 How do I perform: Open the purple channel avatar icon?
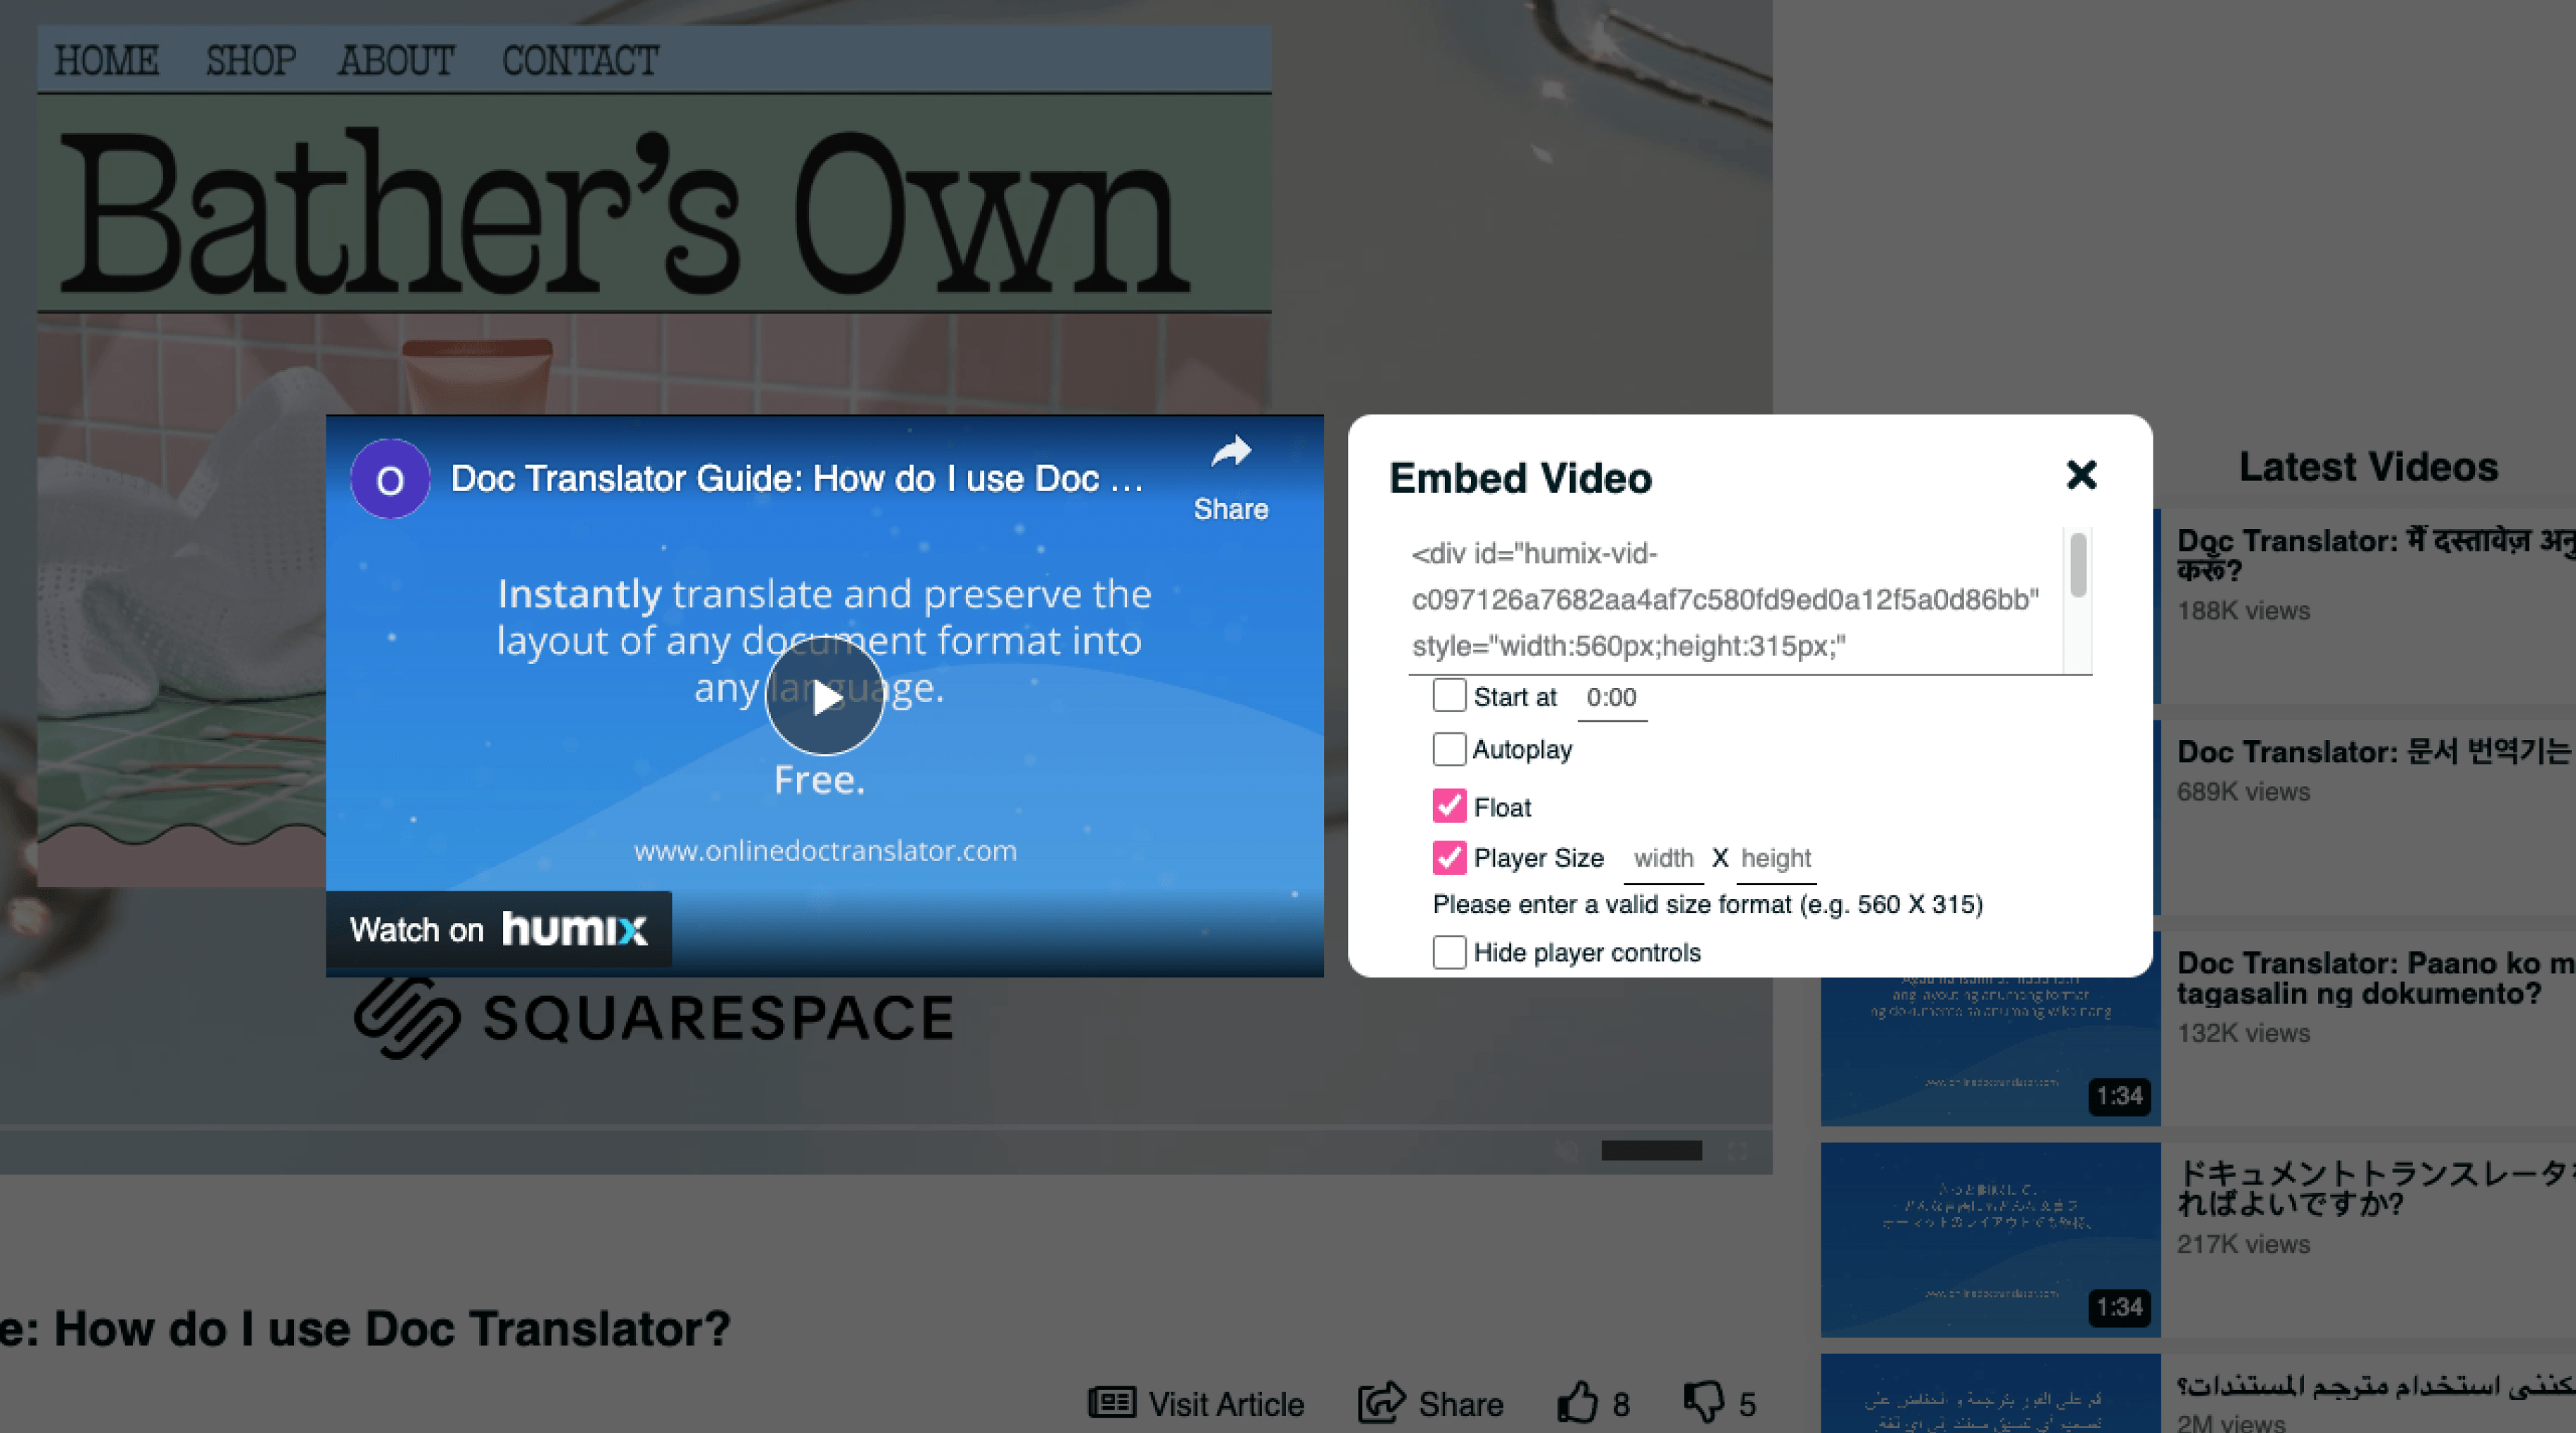point(390,479)
